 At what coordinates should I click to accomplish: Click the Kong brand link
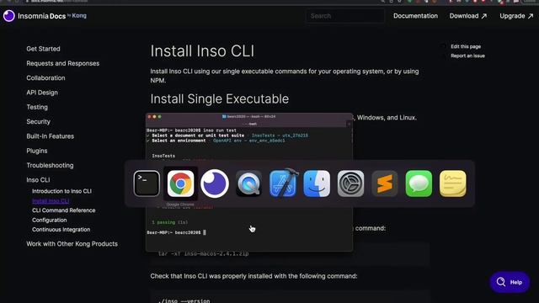tap(79, 15)
